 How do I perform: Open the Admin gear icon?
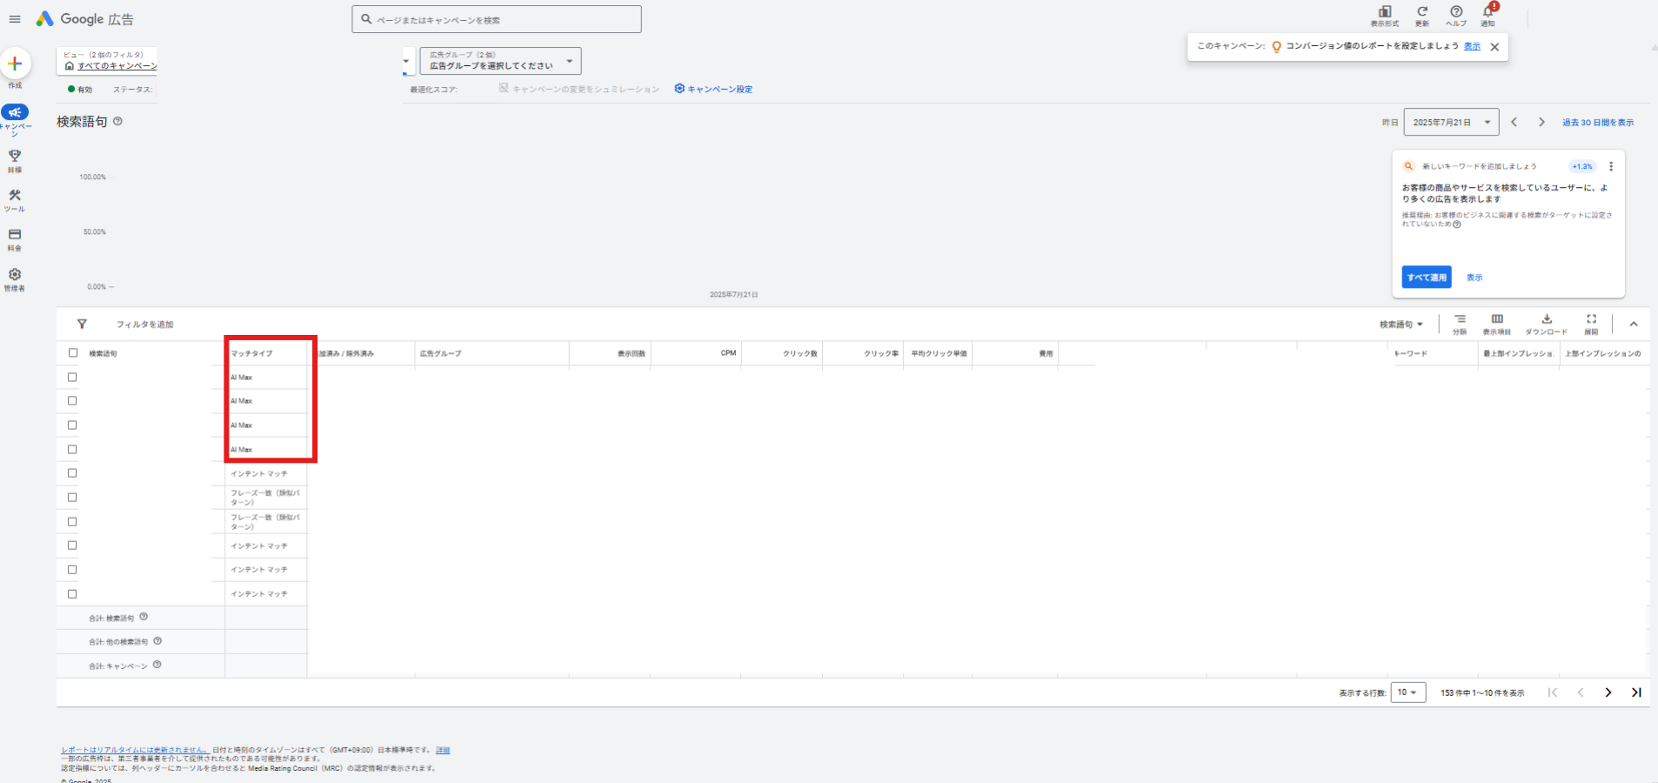coord(15,274)
